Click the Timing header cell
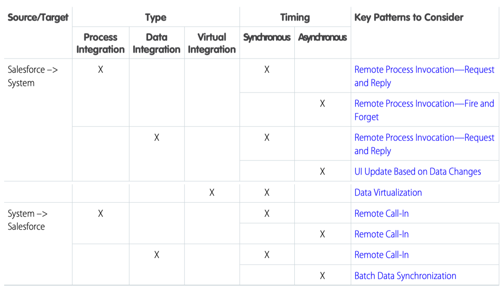The height and width of the screenshot is (288, 501). [295, 17]
